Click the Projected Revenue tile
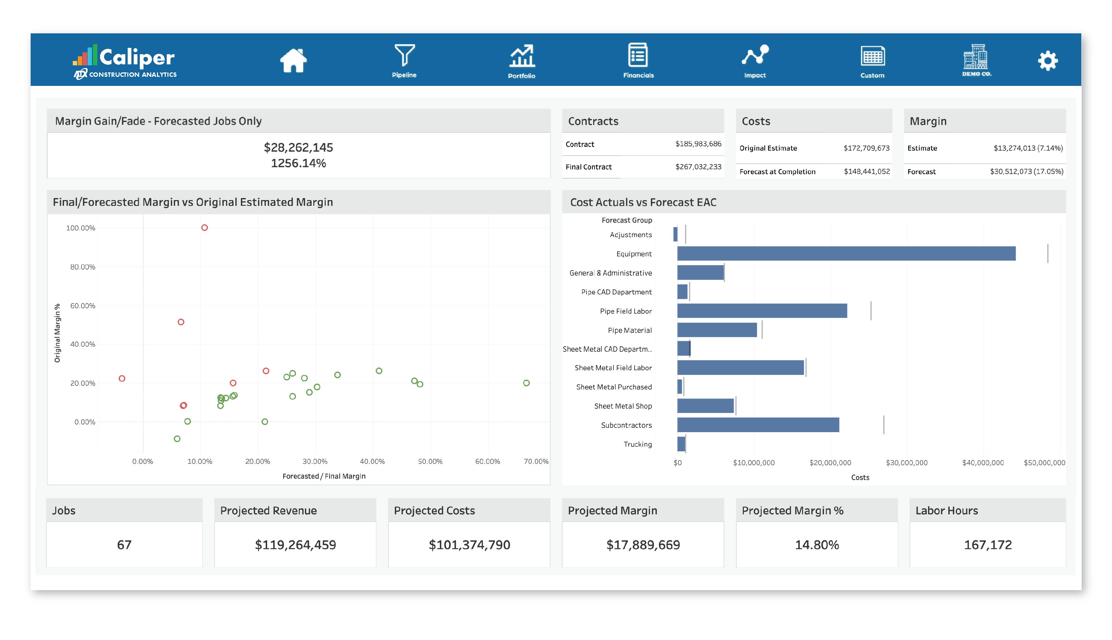Image resolution: width=1112 pixels, height=640 pixels. tap(295, 545)
